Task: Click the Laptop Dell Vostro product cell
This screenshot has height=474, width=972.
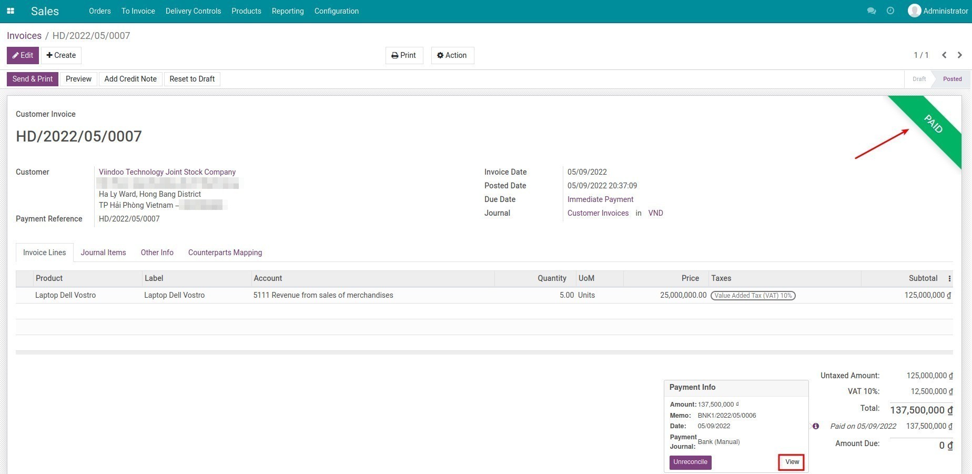Action: [x=65, y=296]
